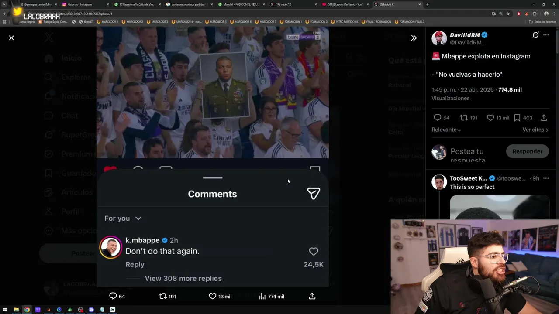Viewport: 559px width, 314px height.
Task: Open TooSweet K...'s avatar on the reply
Action: pyautogui.click(x=439, y=181)
